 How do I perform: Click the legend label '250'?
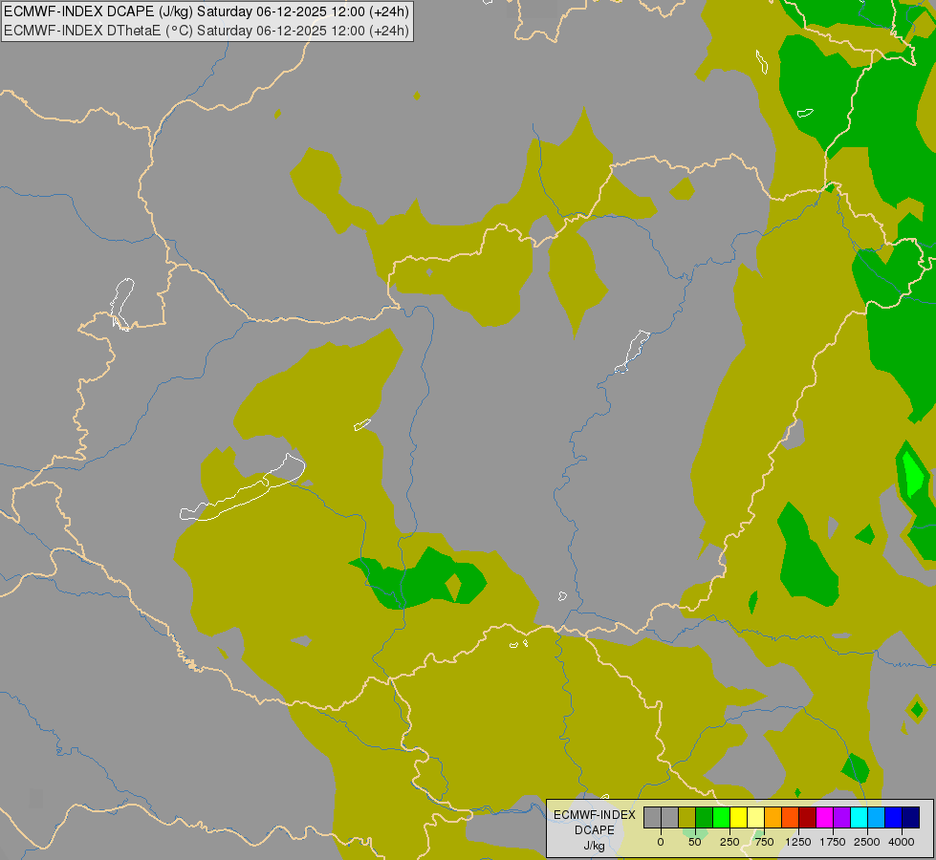tap(729, 842)
